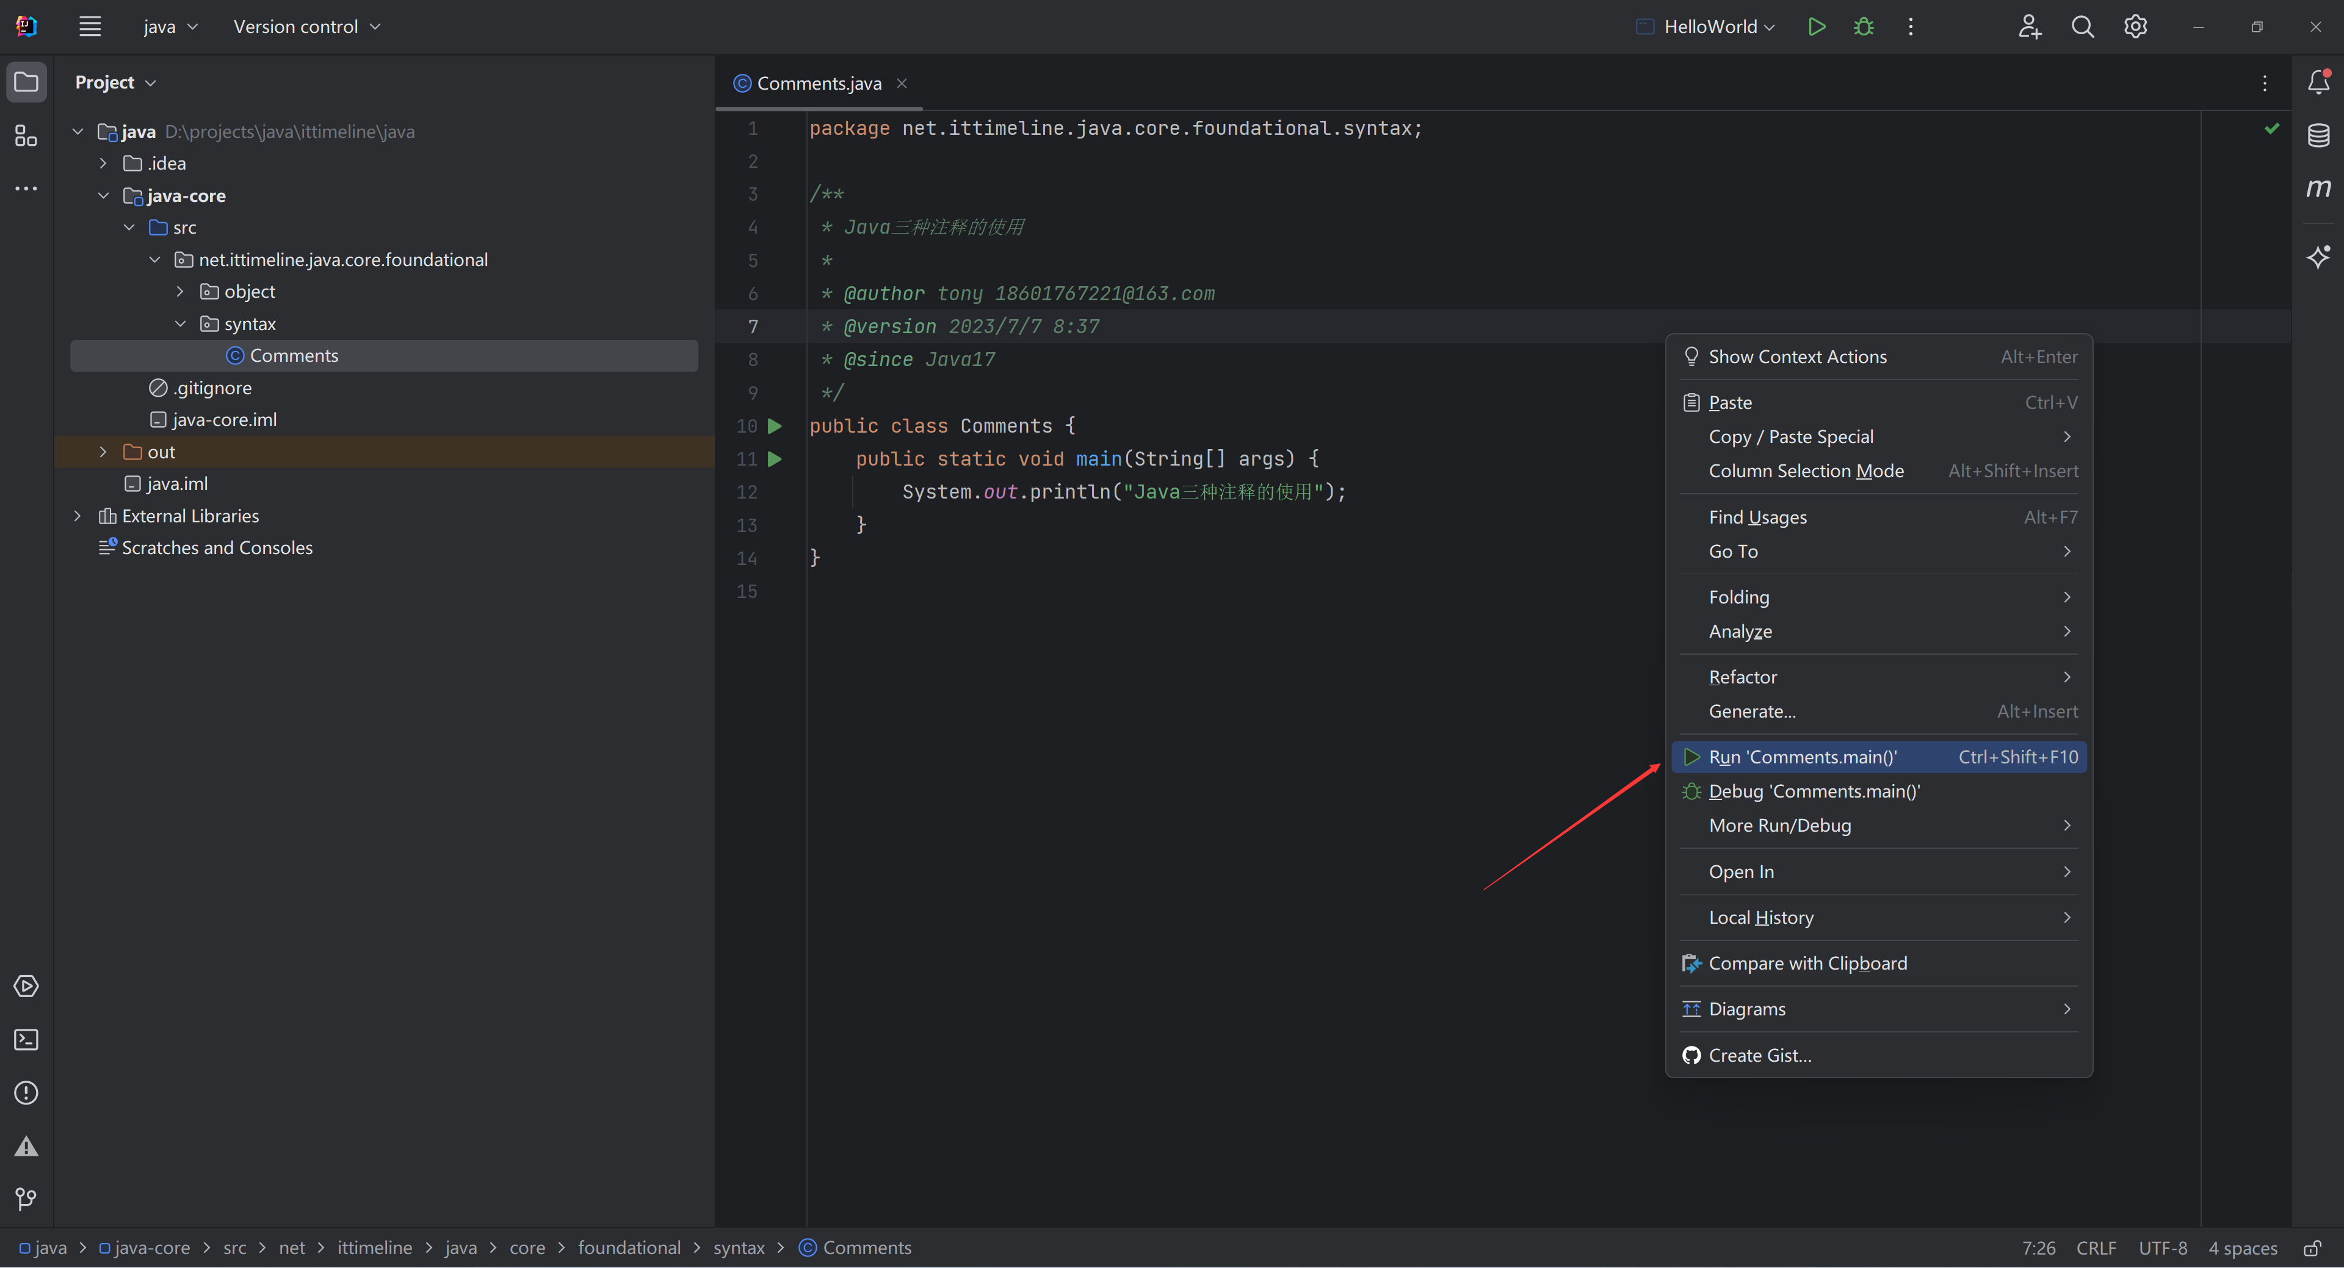Open Notifications bell icon

pyautogui.click(x=2318, y=82)
